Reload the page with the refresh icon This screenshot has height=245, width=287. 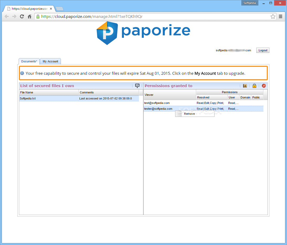tap(22, 17)
